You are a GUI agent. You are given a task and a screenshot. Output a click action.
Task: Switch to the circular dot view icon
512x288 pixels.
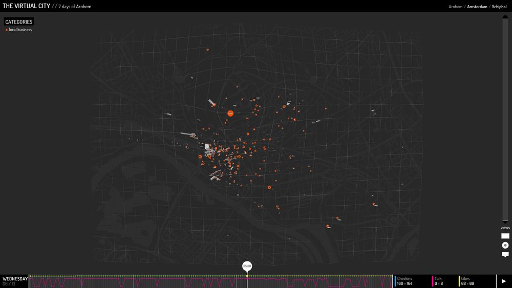(x=505, y=245)
